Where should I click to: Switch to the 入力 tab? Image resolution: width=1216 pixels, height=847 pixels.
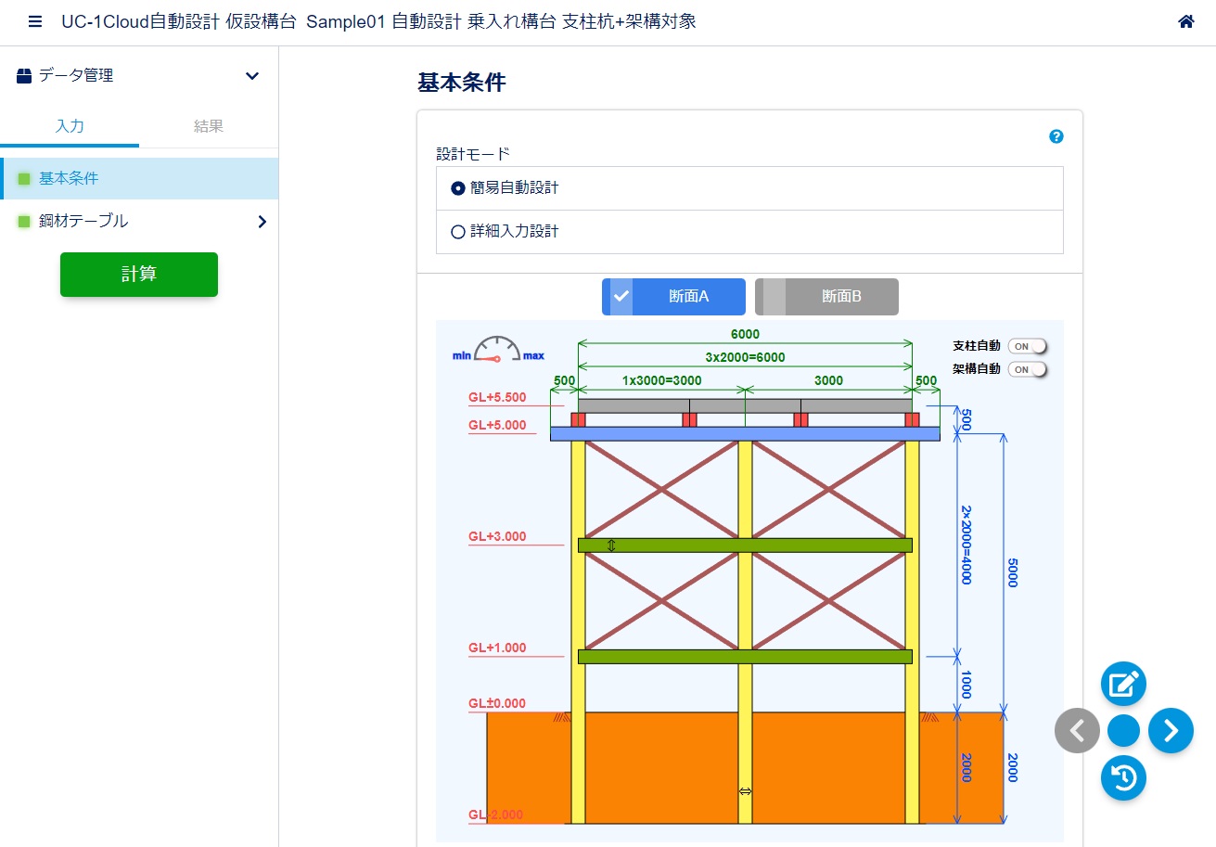pyautogui.click(x=70, y=126)
